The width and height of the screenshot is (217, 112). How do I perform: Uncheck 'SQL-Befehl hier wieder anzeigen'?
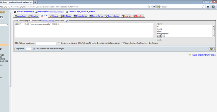pyautogui.click(x=34, y=49)
